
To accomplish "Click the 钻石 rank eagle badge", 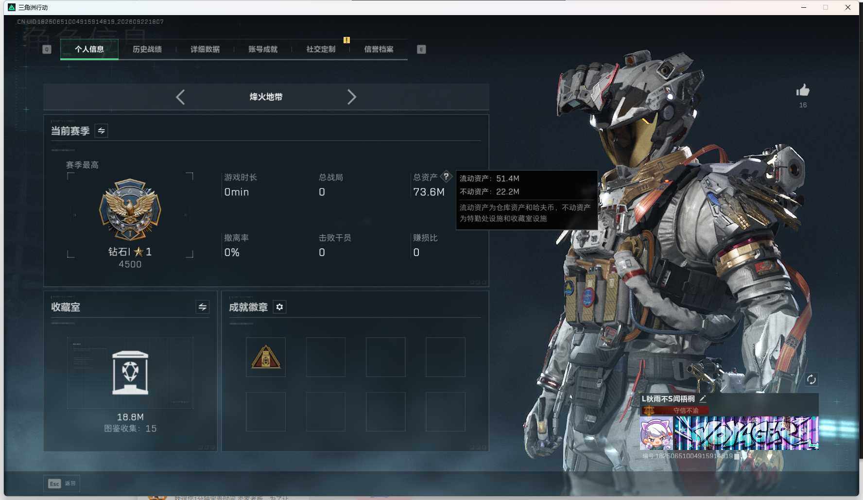I will tap(130, 210).
